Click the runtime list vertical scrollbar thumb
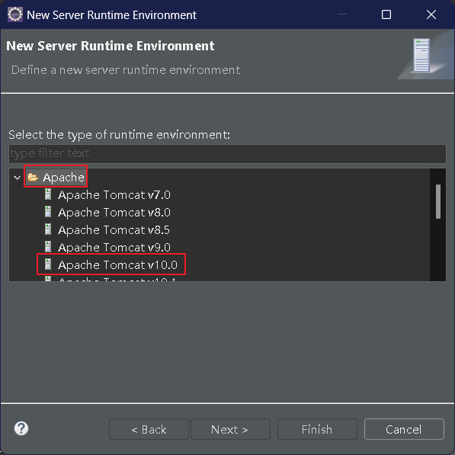Image resolution: width=455 pixels, height=455 pixels. (438, 201)
